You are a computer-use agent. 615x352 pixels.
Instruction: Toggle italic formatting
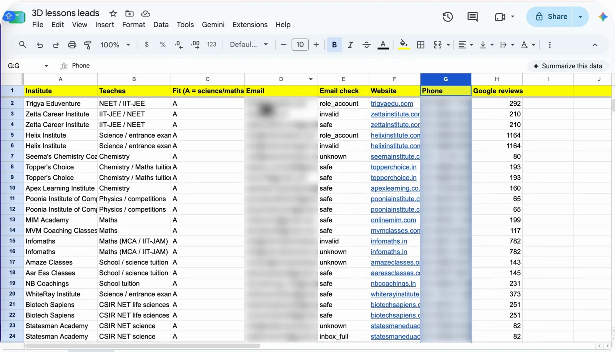(x=350, y=45)
